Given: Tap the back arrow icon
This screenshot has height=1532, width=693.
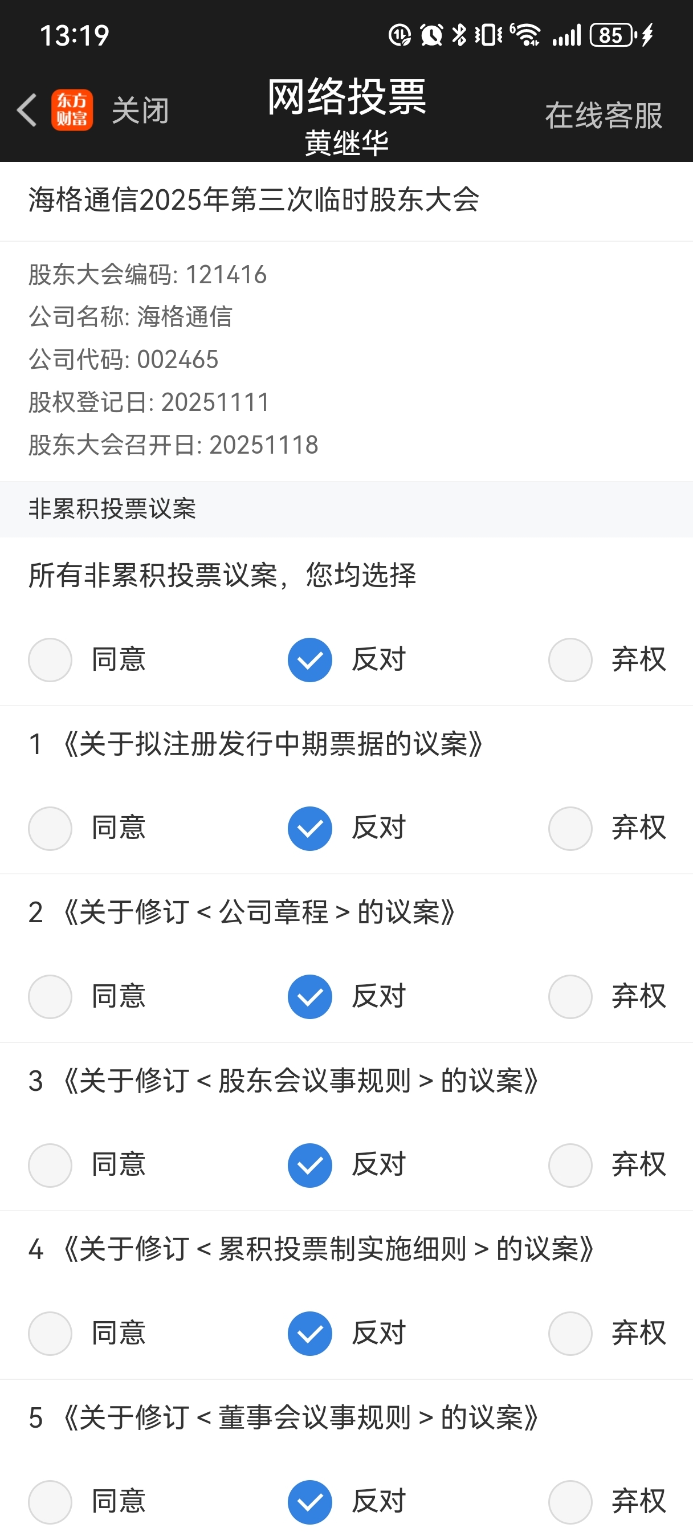Looking at the screenshot, I should coord(27,110).
